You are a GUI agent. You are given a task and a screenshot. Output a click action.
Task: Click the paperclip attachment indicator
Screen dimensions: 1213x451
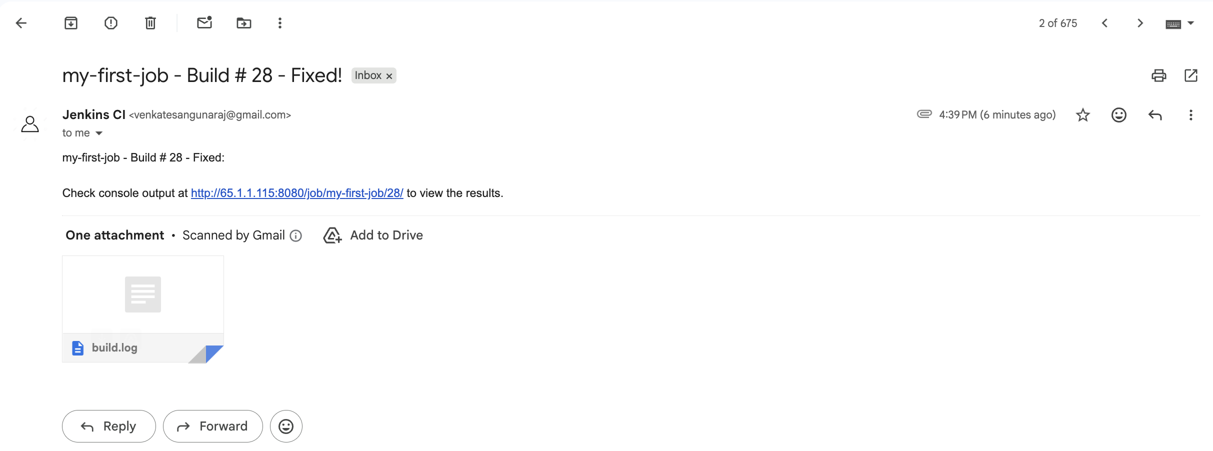coord(924,114)
